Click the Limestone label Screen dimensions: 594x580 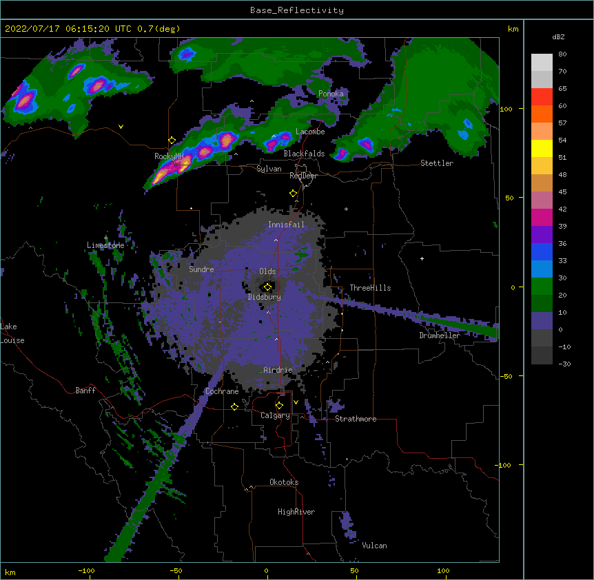click(105, 245)
